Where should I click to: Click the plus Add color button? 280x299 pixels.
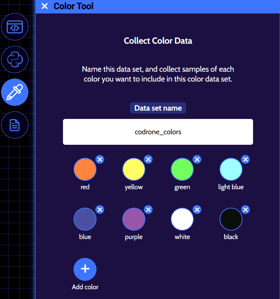85,269
